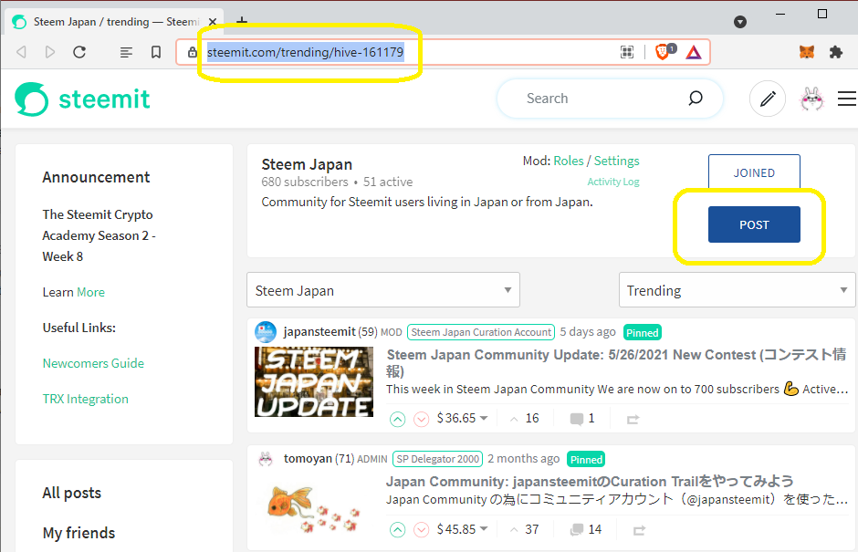Upvote the Steem Japan Community Update post
The image size is (858, 552).
[x=397, y=420]
